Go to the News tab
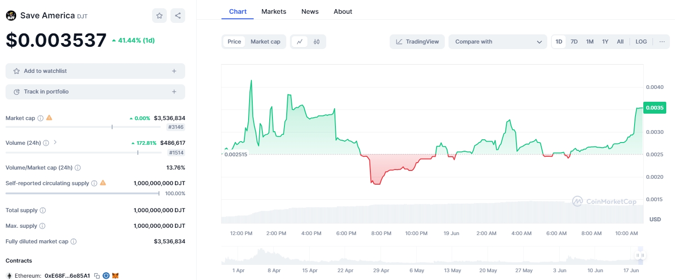This screenshot has height=280, width=675. (310, 11)
